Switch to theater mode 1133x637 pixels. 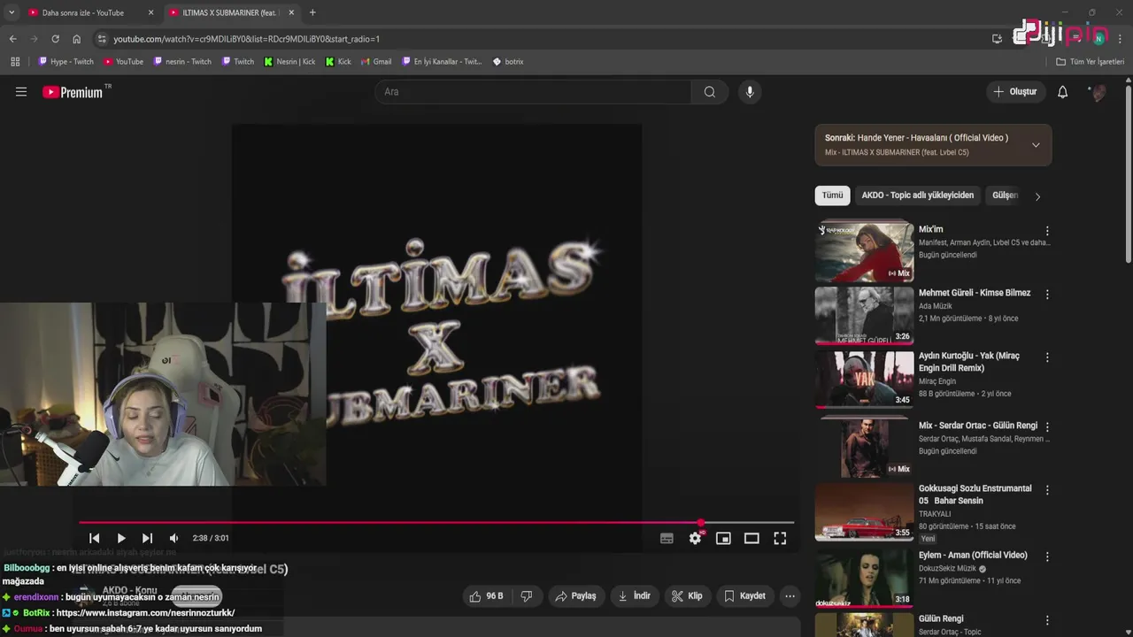coord(751,538)
